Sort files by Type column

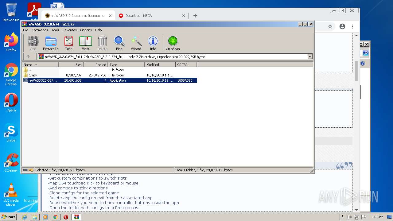click(126, 65)
